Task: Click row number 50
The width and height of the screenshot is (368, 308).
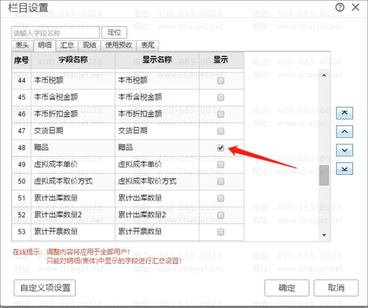Action: coord(21,181)
